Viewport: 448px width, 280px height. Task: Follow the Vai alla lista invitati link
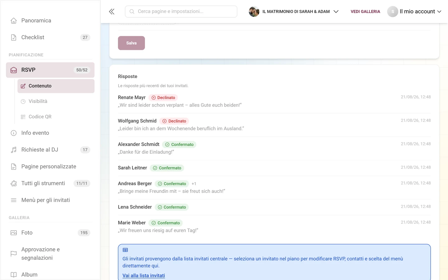(x=144, y=275)
